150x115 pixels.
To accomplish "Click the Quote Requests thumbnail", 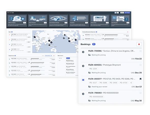I will tap(120, 18).
